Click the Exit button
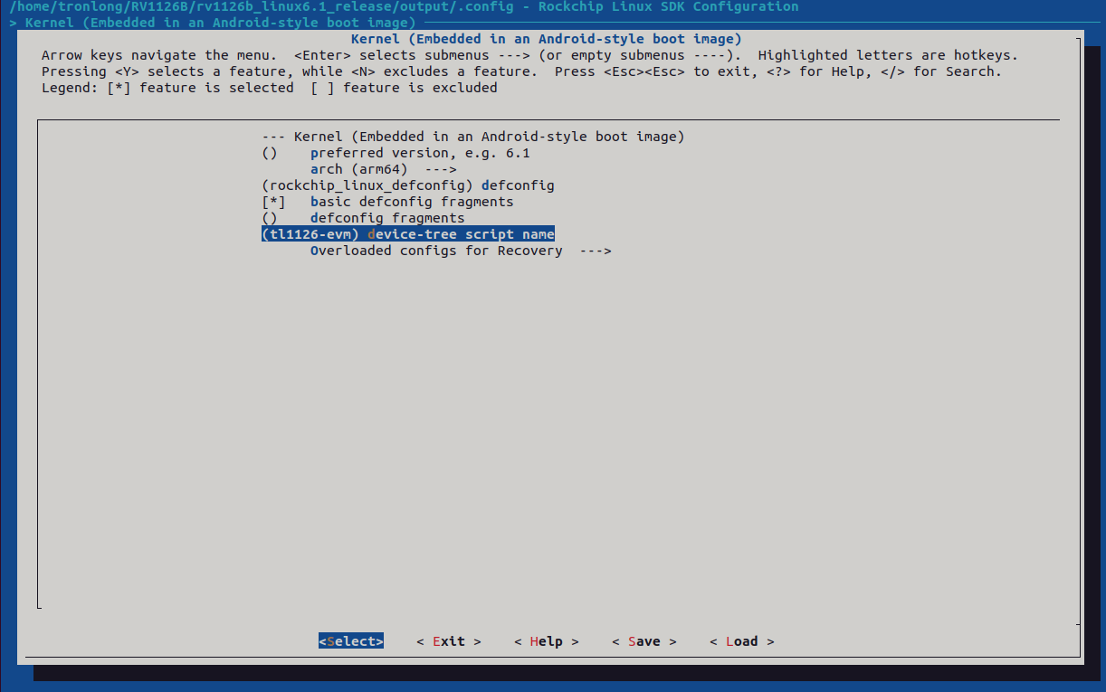 coord(449,641)
